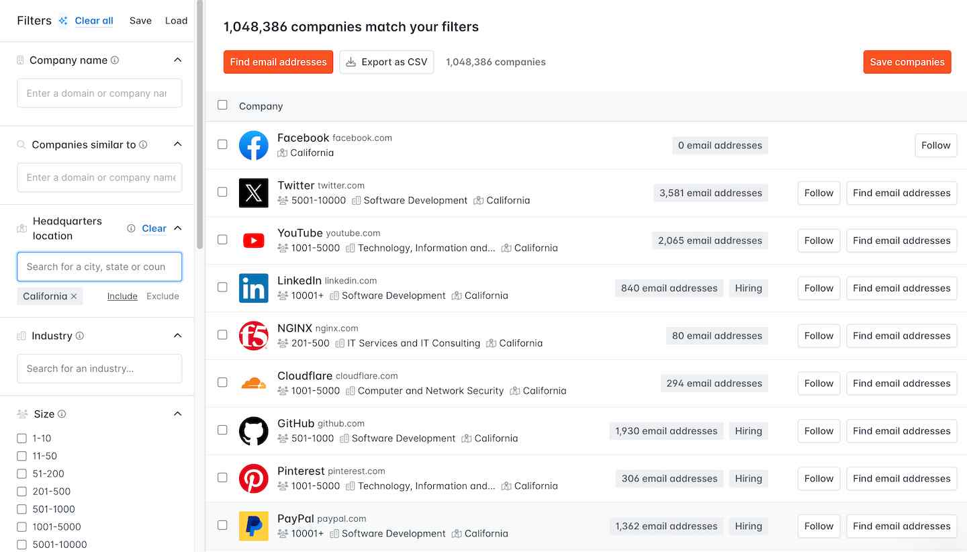Check the 1-10 size filter
Image resolution: width=967 pixels, height=552 pixels.
pyautogui.click(x=21, y=439)
